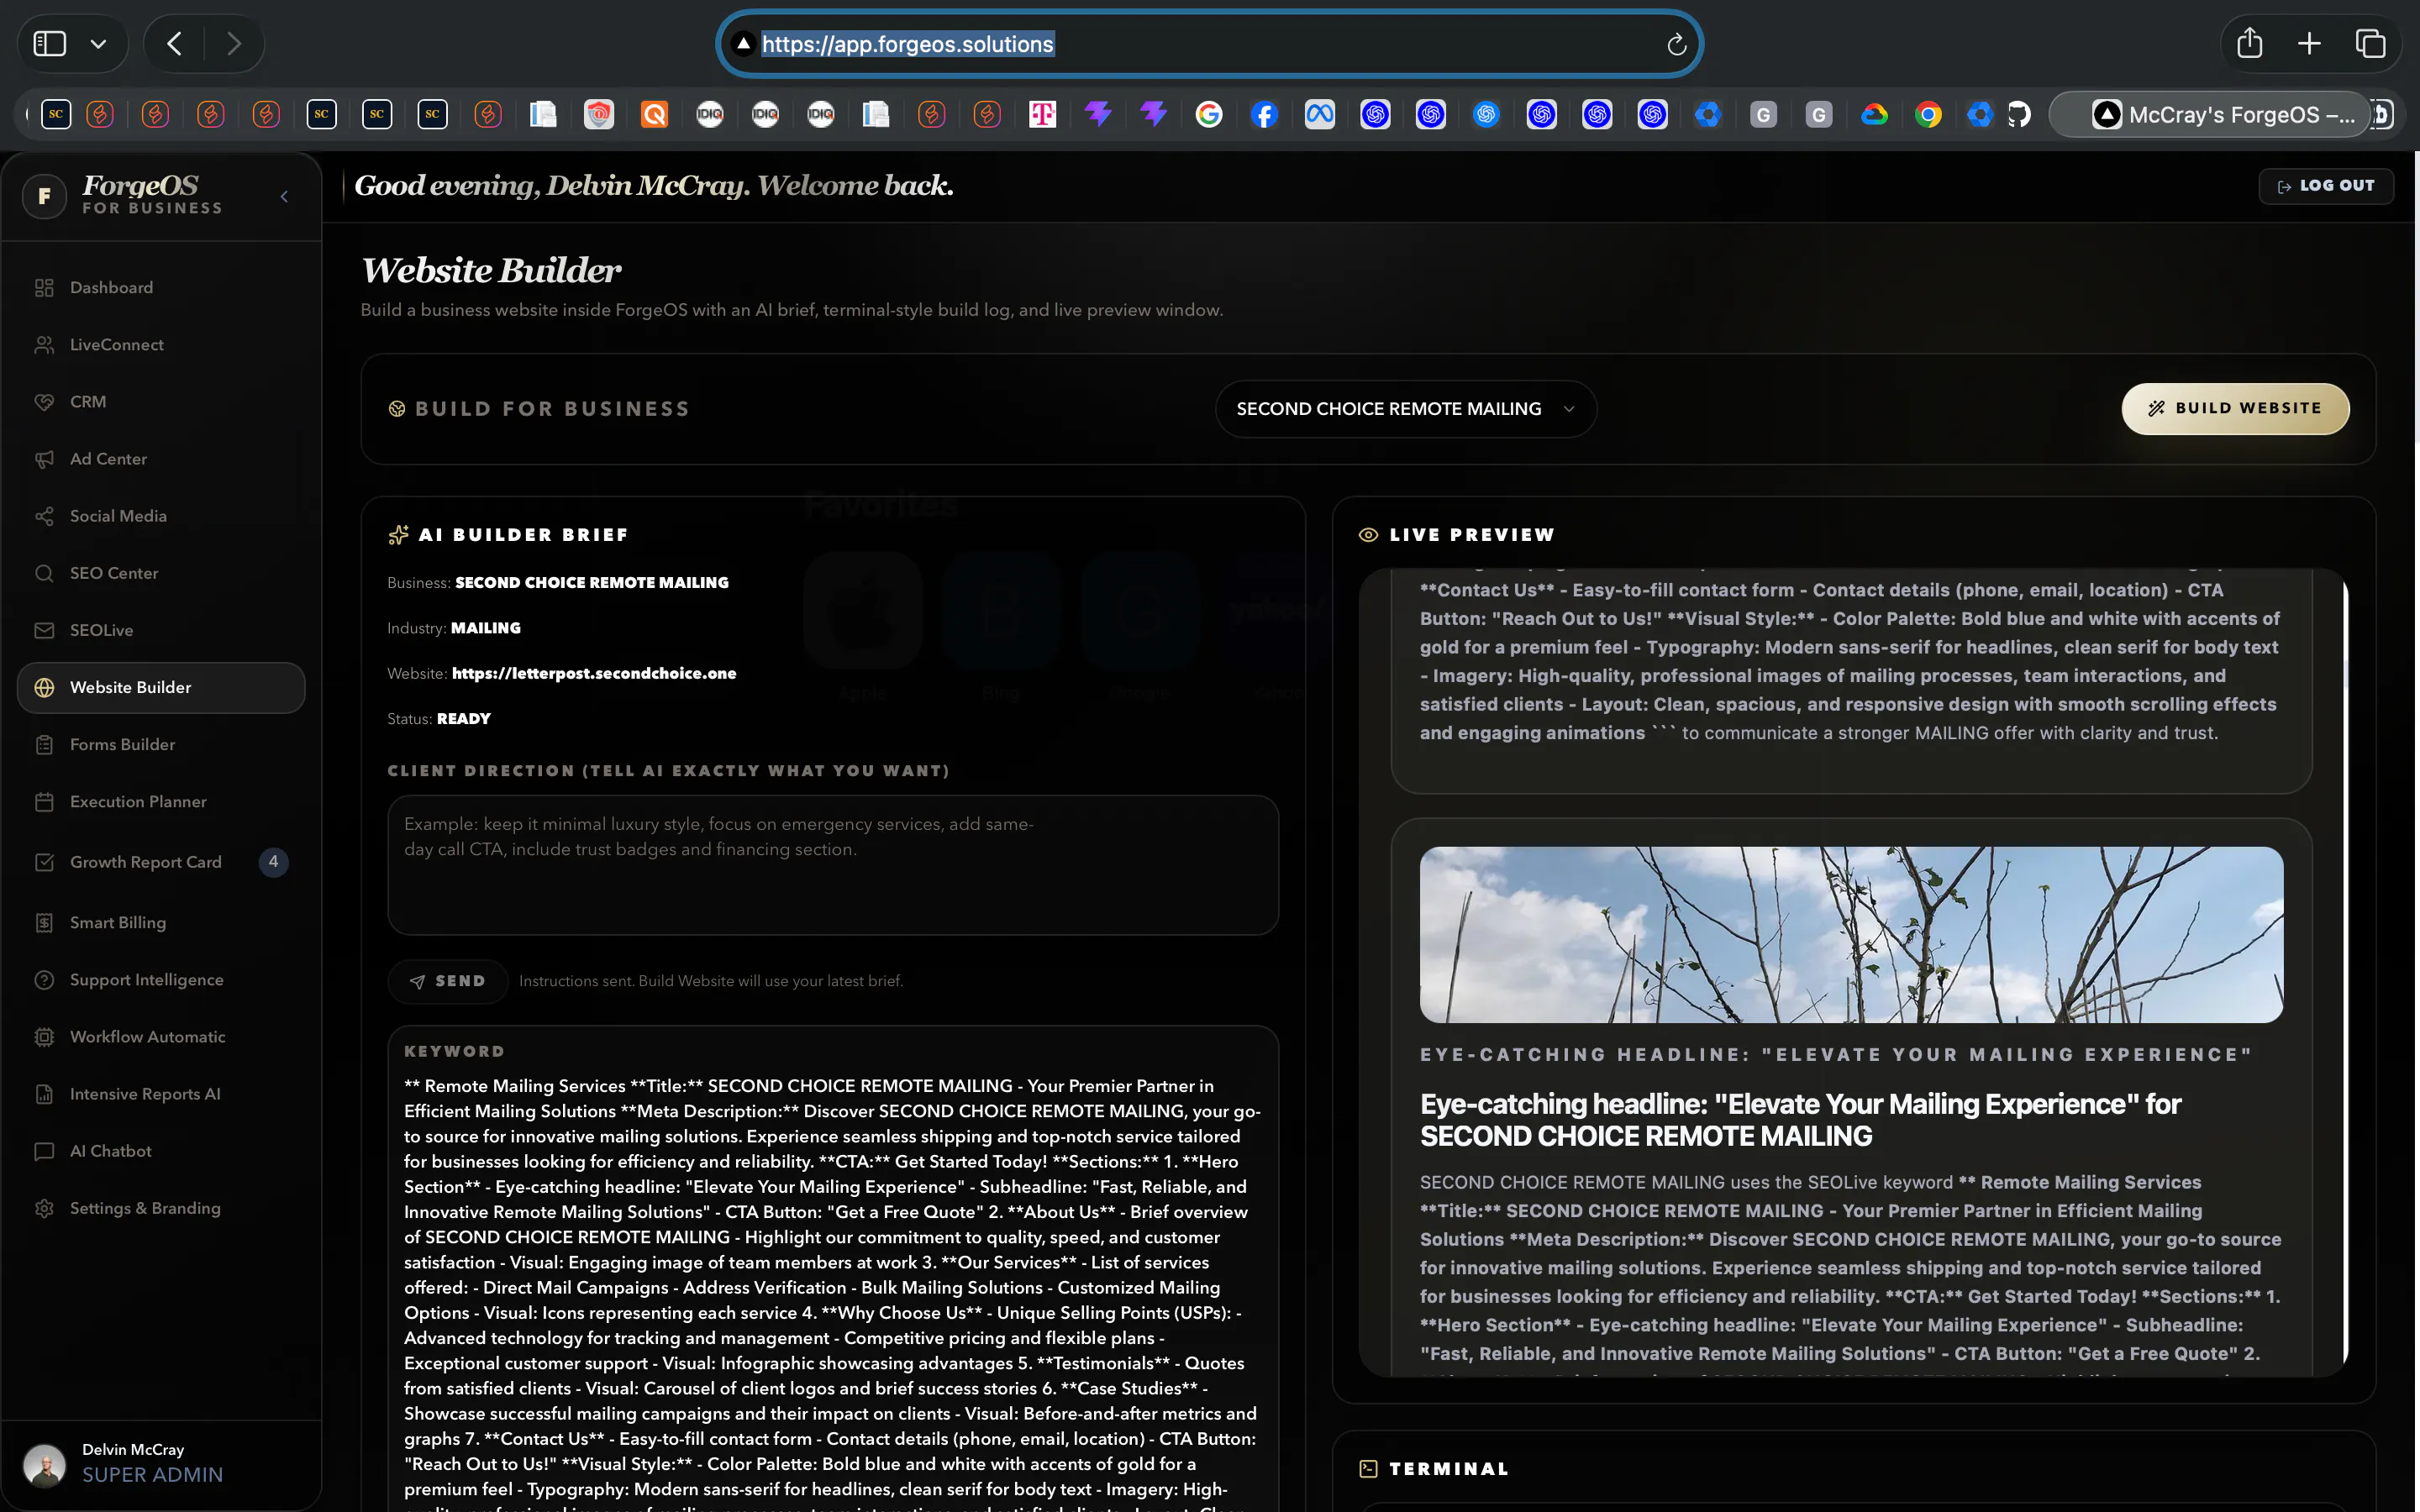Click the KEYWORD label in the brief
2420x1512 pixels.
(454, 1051)
